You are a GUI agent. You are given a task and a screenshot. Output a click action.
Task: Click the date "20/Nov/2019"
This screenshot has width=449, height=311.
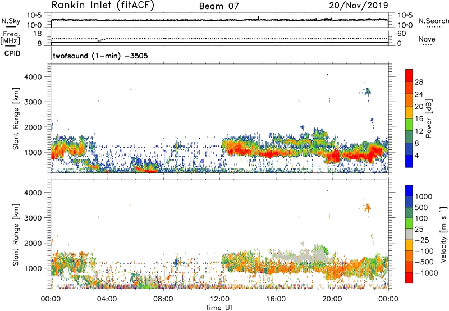(359, 5)
